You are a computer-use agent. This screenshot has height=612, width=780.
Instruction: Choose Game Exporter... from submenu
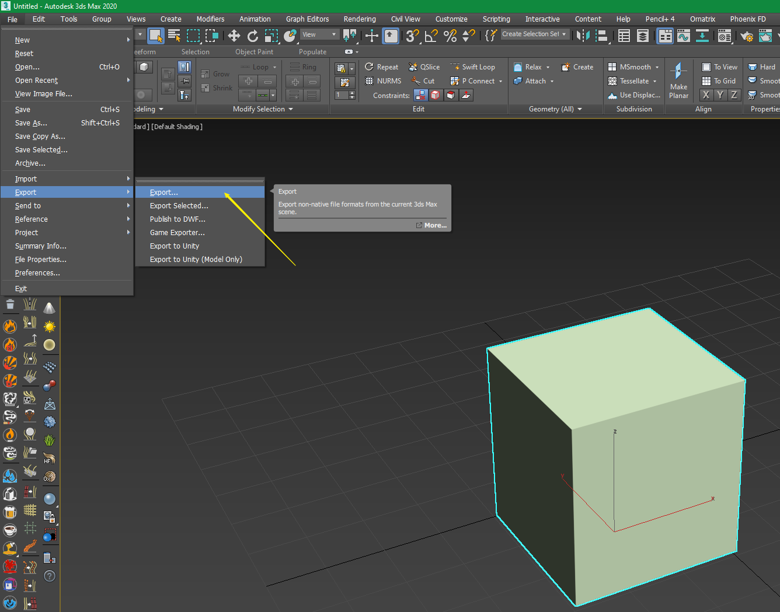[200, 232]
